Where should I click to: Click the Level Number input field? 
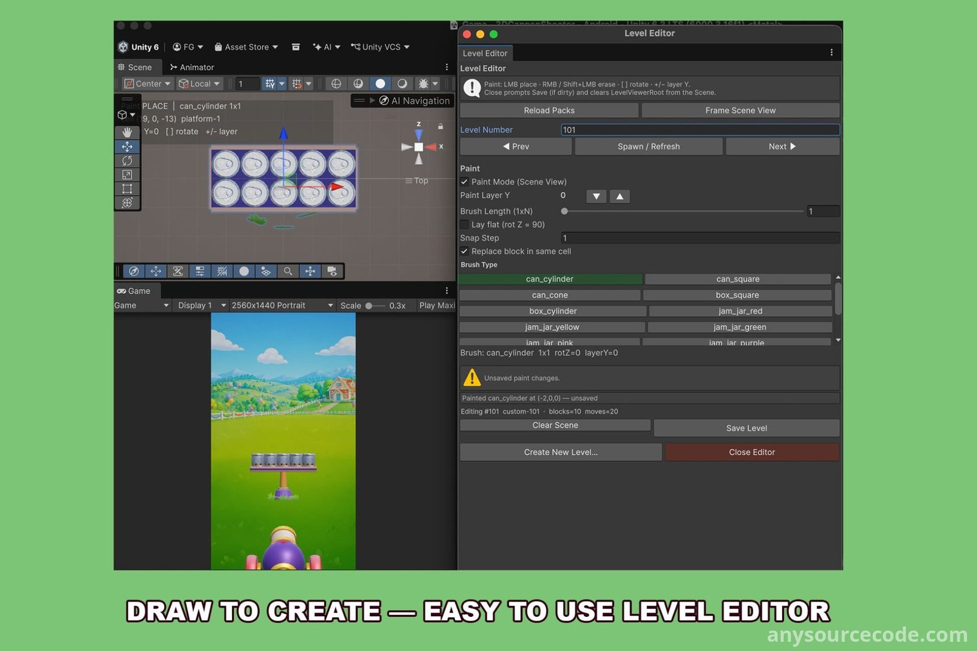[x=700, y=129]
